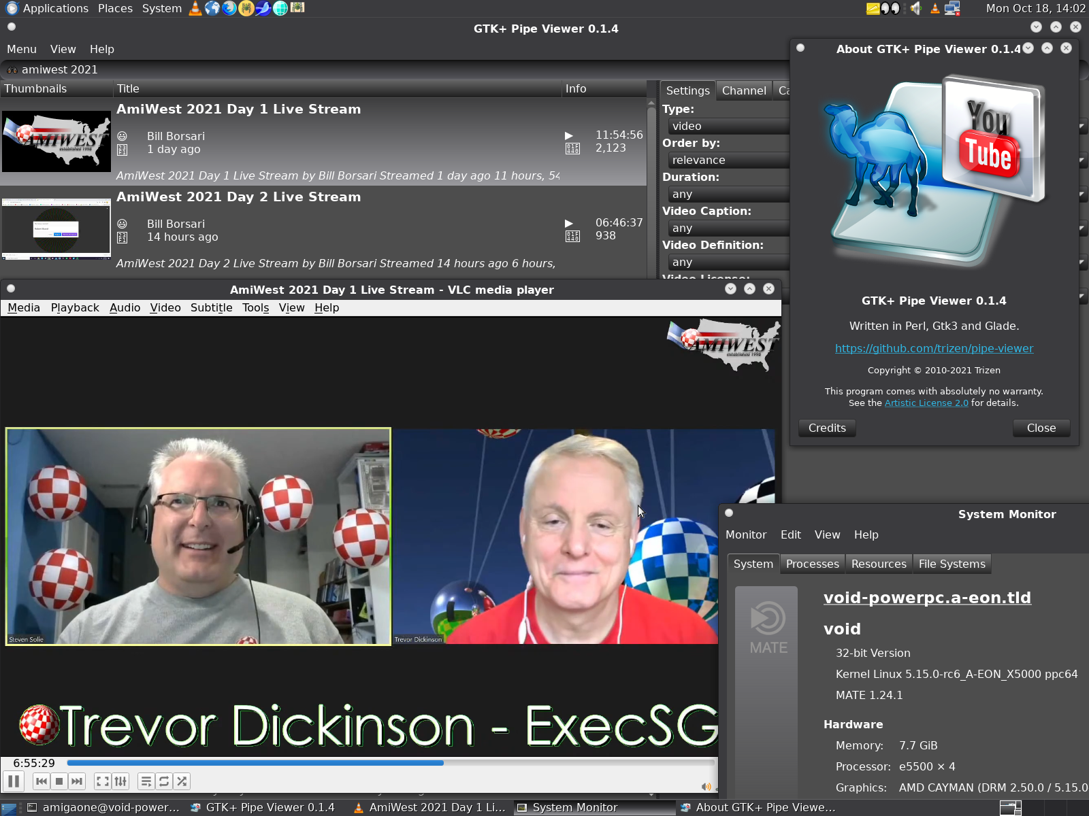Click the yellow round spider launcher icon

(x=246, y=8)
